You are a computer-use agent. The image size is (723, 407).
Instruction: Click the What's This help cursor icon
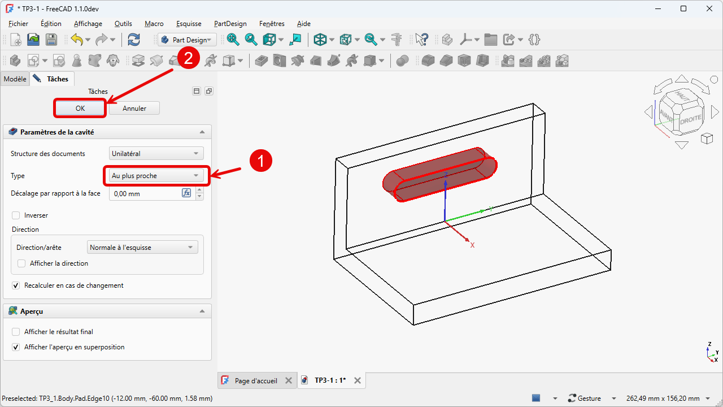[x=421, y=40]
